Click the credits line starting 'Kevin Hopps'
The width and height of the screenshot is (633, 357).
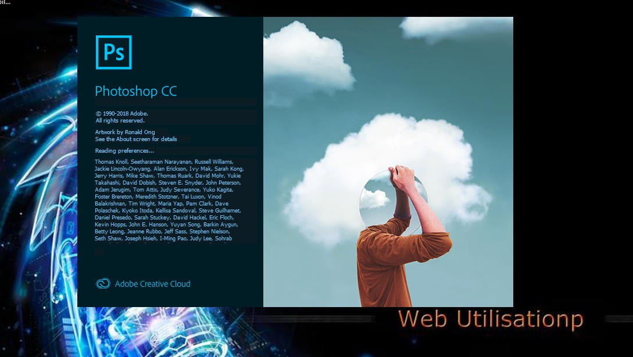click(166, 225)
